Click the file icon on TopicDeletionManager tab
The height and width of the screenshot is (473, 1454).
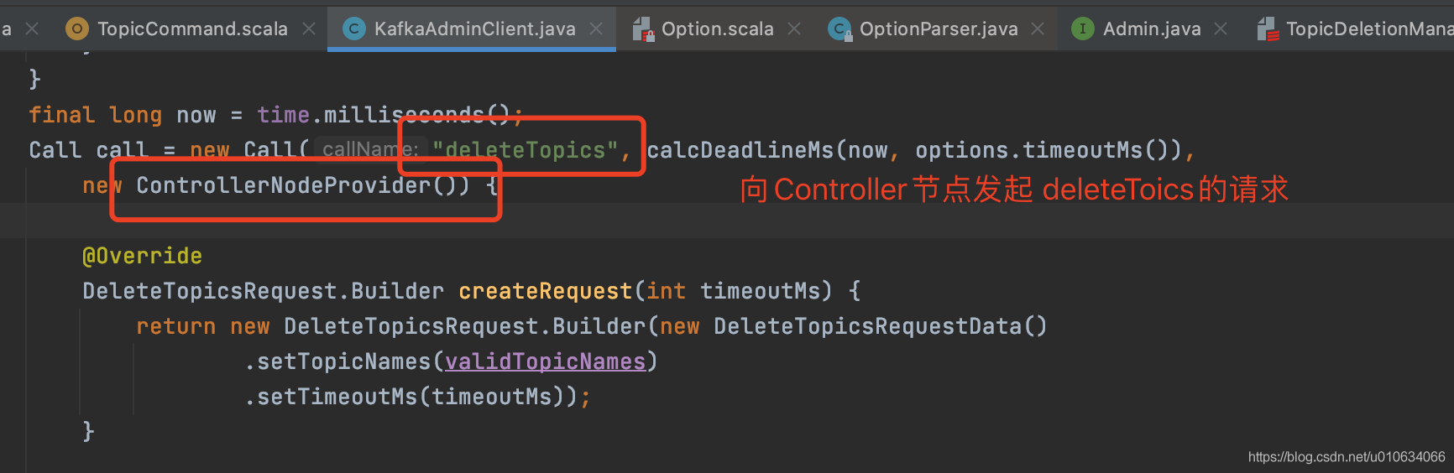1268,29
